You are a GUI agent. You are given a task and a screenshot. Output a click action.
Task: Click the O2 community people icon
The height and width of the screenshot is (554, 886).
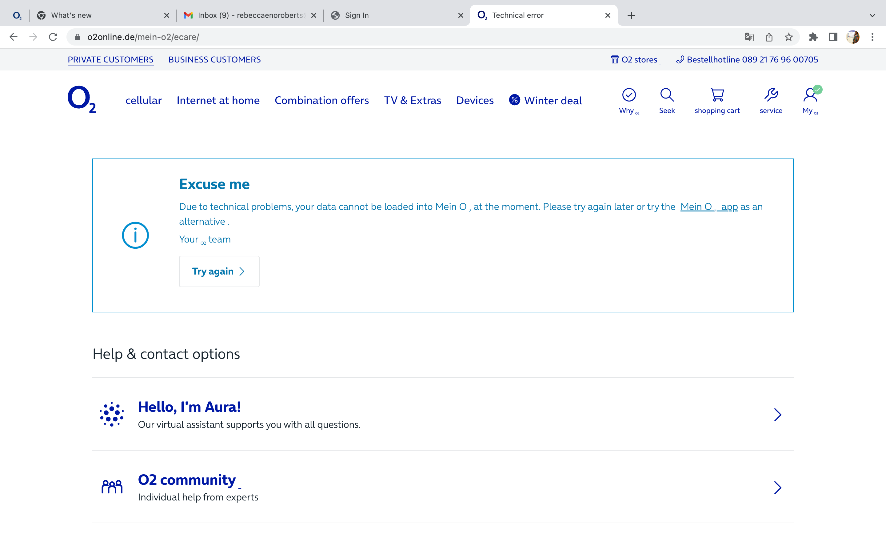pyautogui.click(x=112, y=487)
